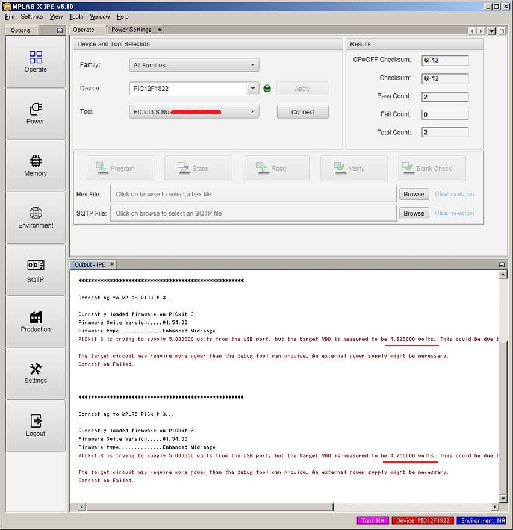Click the Checksum value field

(x=445, y=79)
